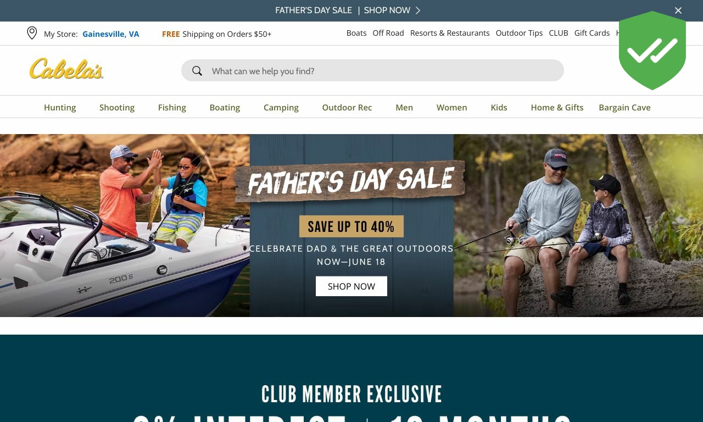The width and height of the screenshot is (703, 422).
Task: Click the chevron arrow next to Shop Now
Action: (418, 10)
